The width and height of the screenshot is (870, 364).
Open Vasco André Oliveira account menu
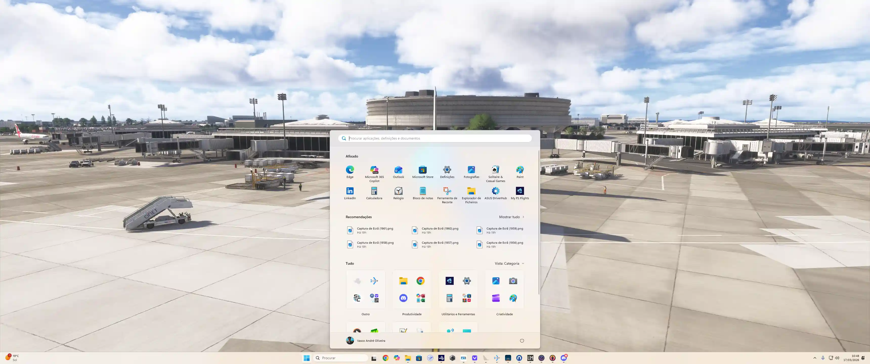[365, 340]
